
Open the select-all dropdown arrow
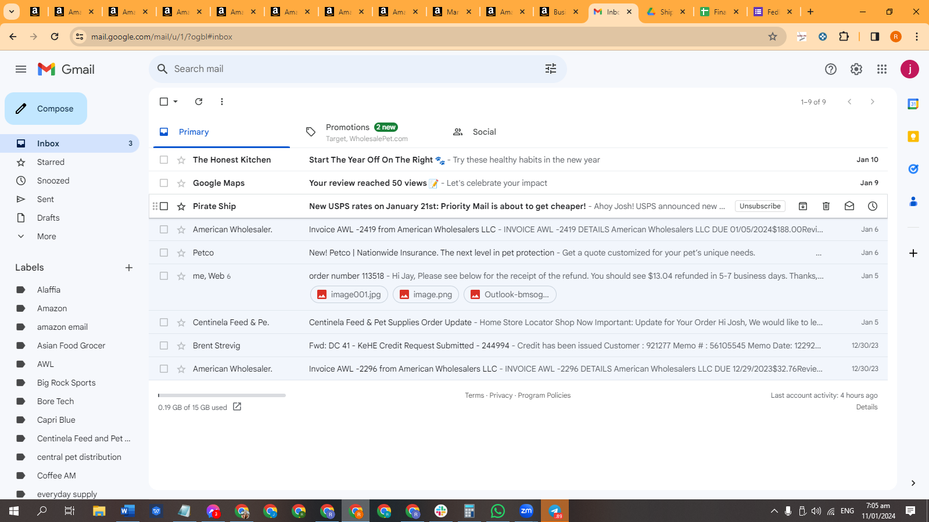175,102
